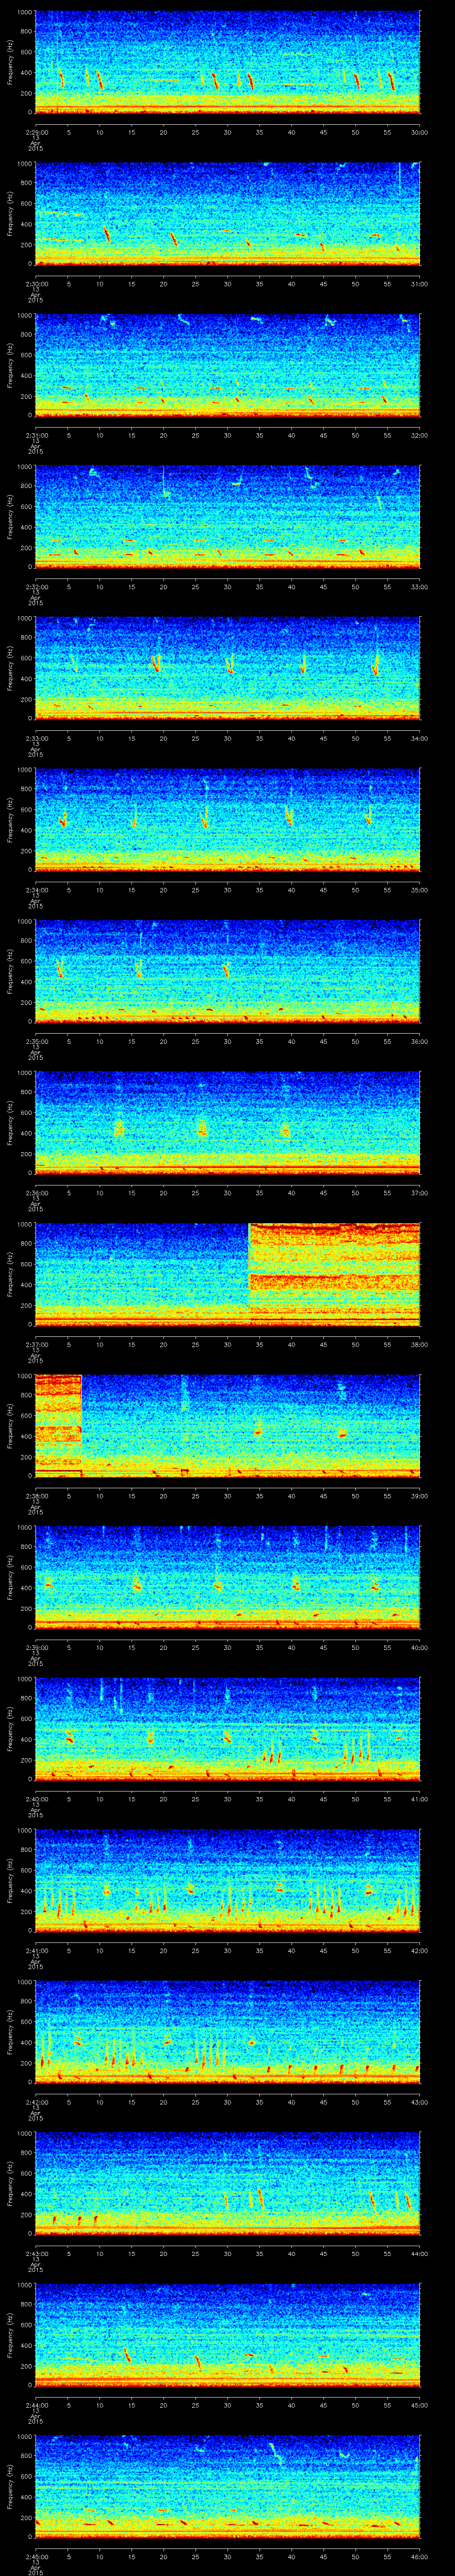455x2576 pixels.
Task: Click the 34:00 end label
Action: [x=419, y=739]
